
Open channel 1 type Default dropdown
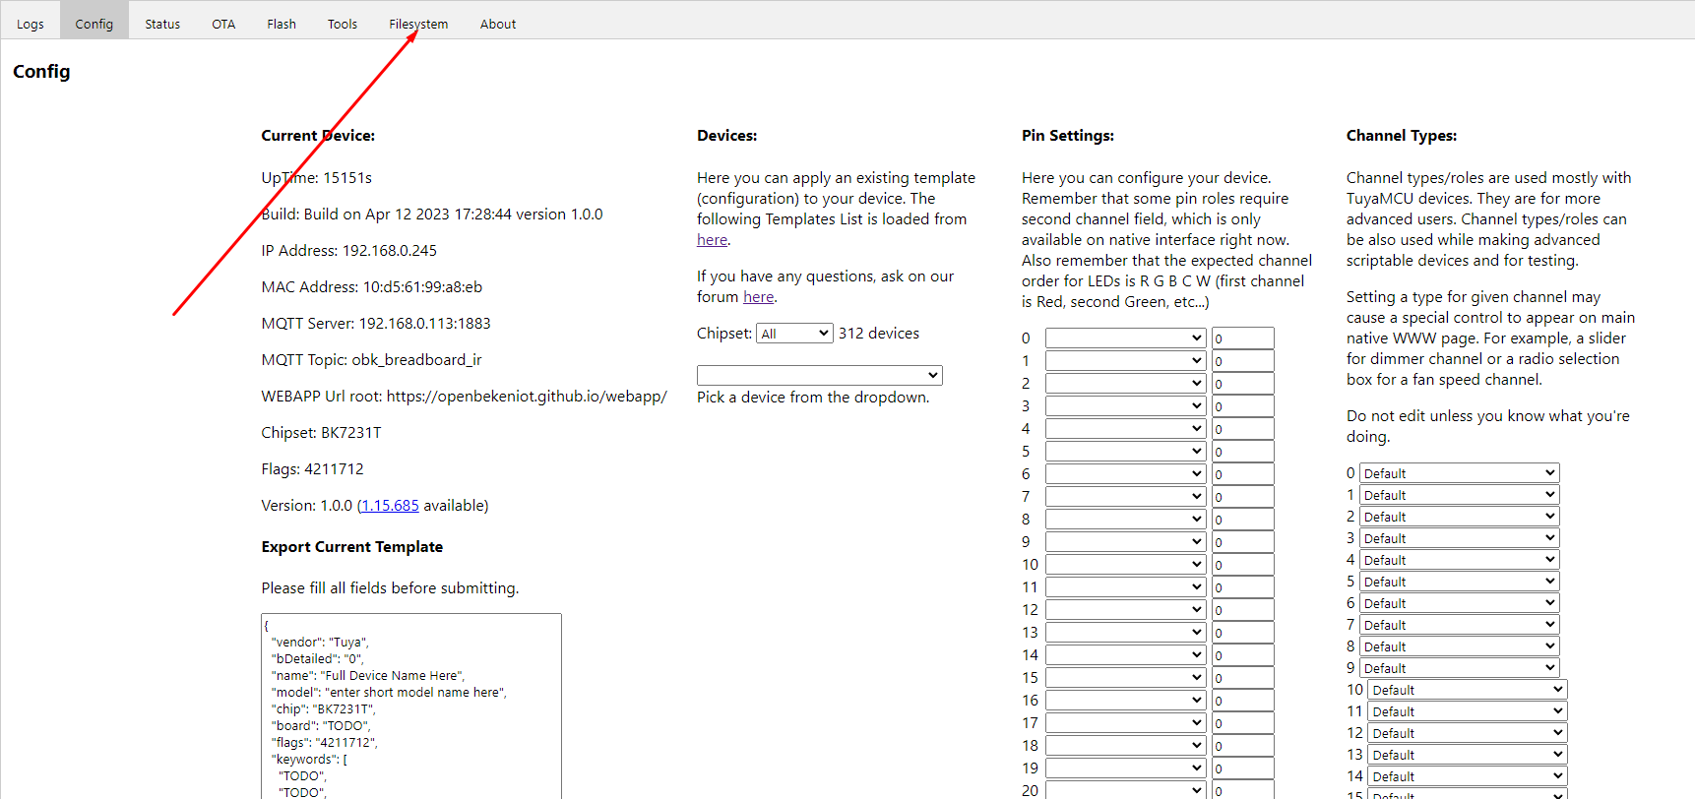[1459, 495]
